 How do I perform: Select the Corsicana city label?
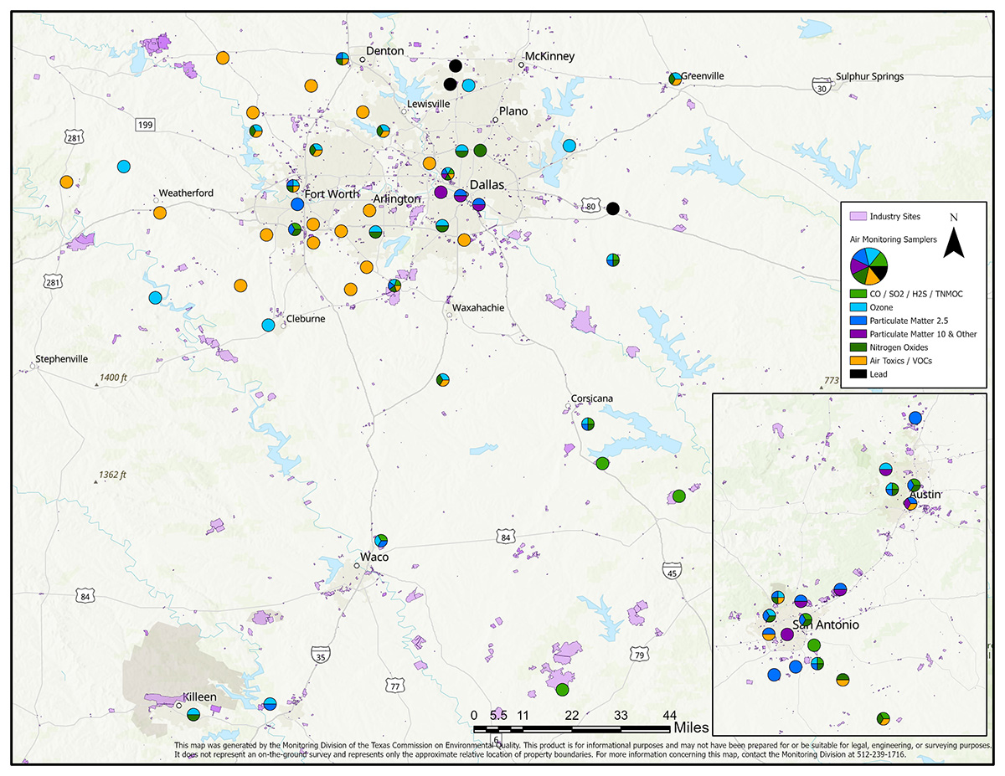point(593,398)
